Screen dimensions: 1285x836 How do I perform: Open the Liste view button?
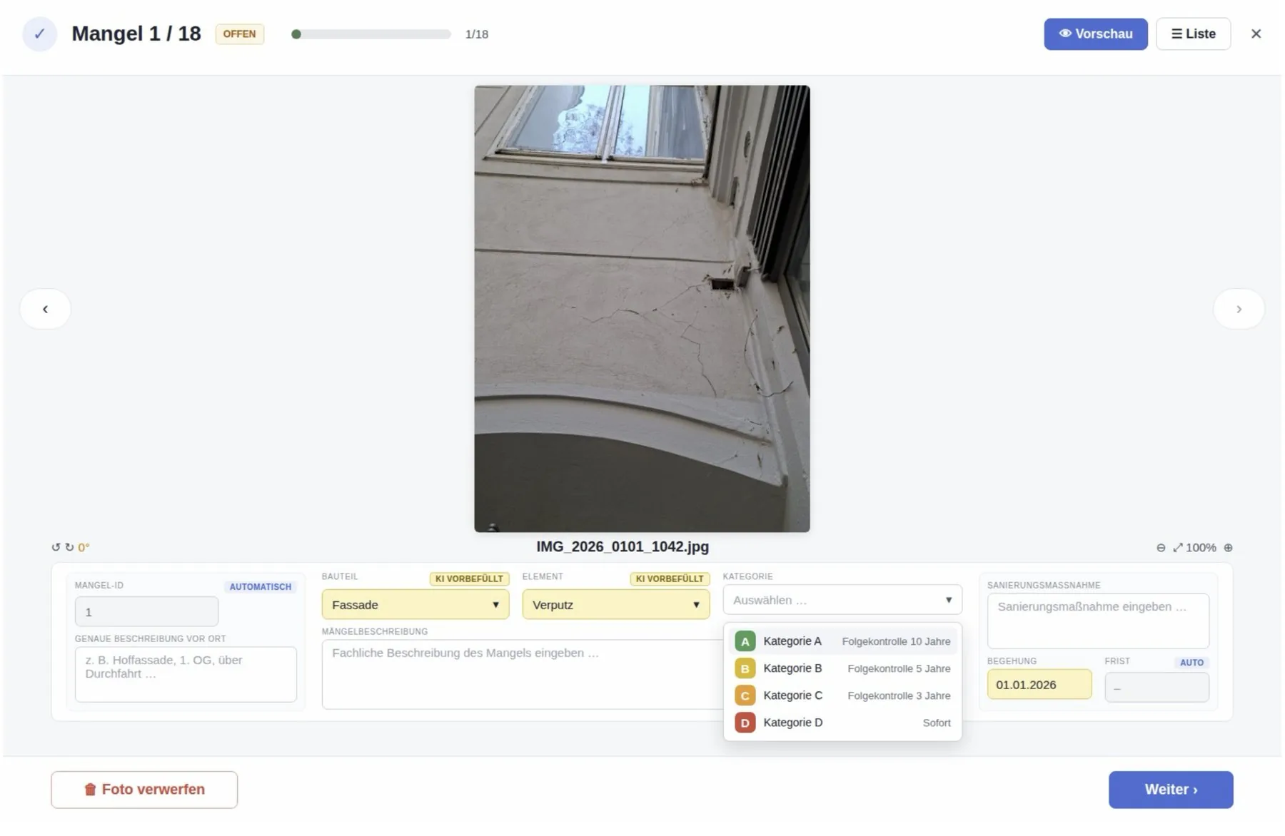coord(1193,34)
